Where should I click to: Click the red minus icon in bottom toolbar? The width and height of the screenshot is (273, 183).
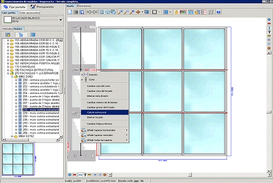click(74, 175)
